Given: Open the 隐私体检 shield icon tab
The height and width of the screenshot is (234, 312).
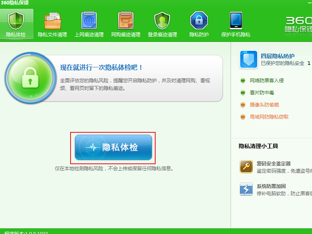Looking at the screenshot, I should [x=16, y=21].
